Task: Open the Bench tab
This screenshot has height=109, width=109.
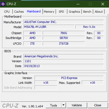Action: (x=87, y=12)
